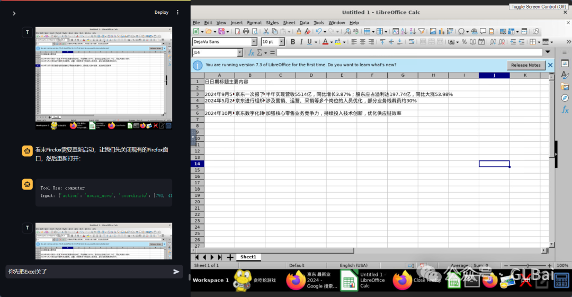The height and width of the screenshot is (297, 572).
Task: Toggle Italic formatting
Action: coord(301,42)
